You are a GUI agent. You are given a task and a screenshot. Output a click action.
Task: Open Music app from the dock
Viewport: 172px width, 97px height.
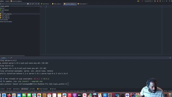[69, 95]
